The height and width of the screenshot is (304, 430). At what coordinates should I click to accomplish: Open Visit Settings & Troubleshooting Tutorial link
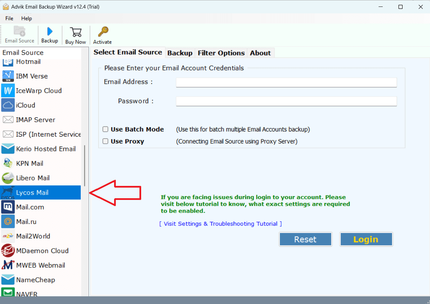tap(221, 224)
